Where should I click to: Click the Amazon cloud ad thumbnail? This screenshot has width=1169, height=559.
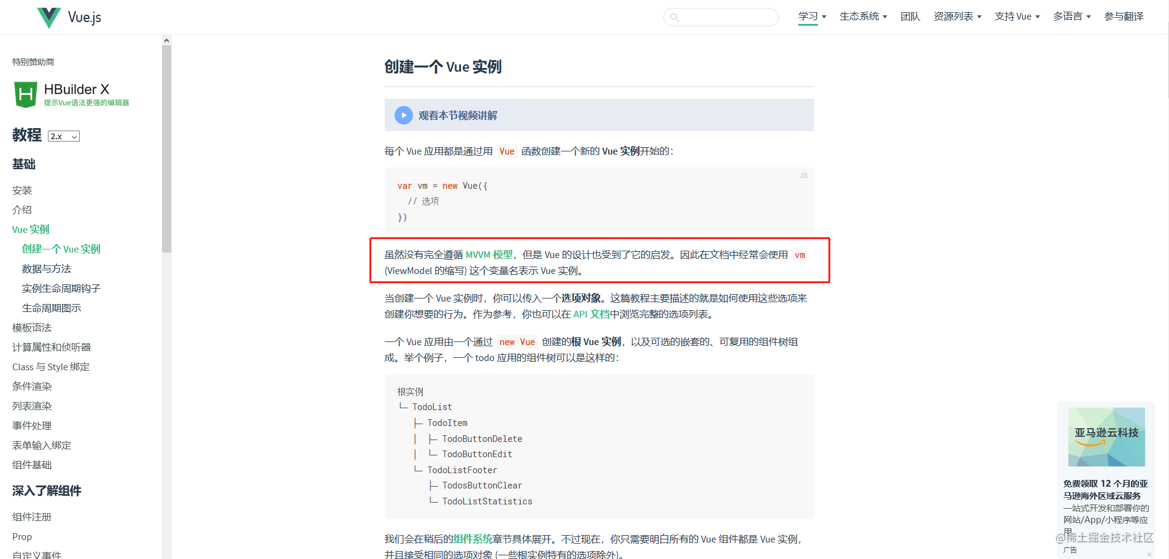1106,437
